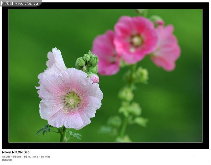Click the f/5.0 aperture value
Screen dimensions: 211x165
pos(27,157)
